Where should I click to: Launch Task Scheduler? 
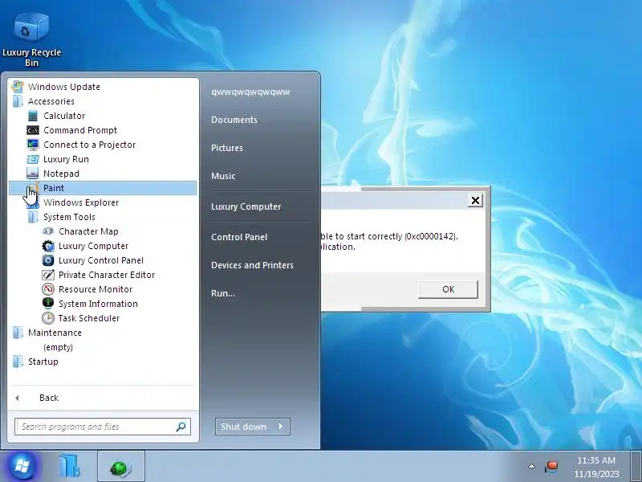89,318
